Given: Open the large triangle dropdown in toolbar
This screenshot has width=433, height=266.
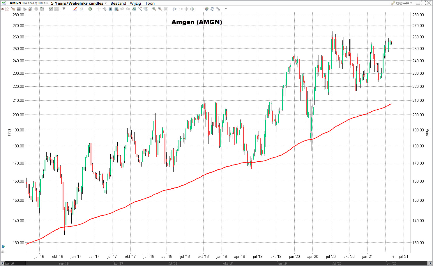Looking at the screenshot, I should pos(64,9).
